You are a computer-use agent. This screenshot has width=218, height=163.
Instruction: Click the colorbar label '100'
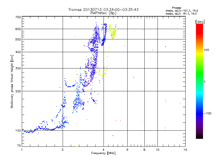coord(206,50)
